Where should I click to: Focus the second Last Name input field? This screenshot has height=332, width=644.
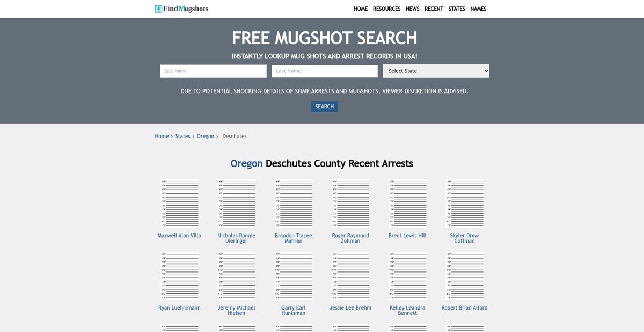click(x=325, y=71)
